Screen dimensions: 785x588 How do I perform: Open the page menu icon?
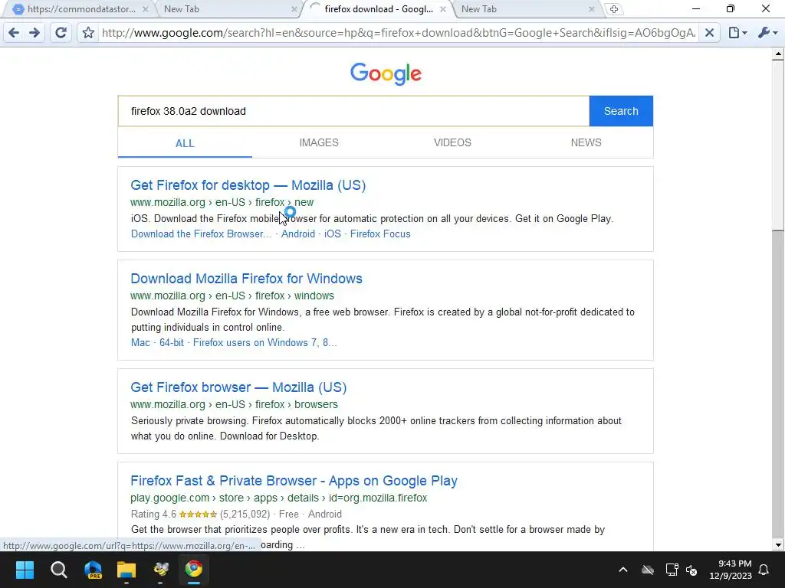(x=737, y=33)
